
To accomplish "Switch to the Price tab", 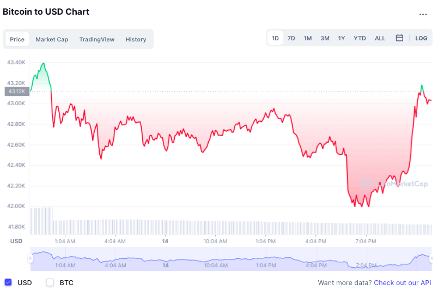I will tap(17, 39).
